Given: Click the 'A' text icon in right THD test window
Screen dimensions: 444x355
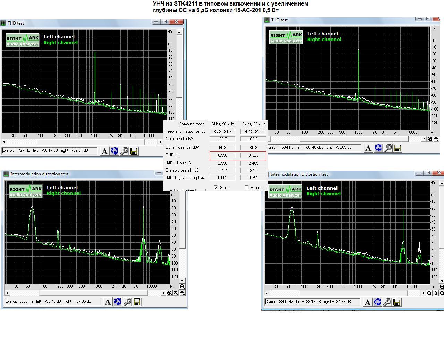Looking at the screenshot, I should [x=368, y=148].
